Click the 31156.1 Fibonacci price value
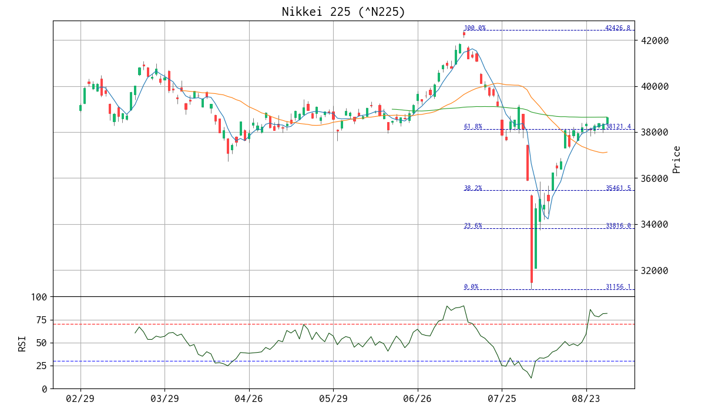Viewport: 705px width, 409px height. click(x=618, y=286)
